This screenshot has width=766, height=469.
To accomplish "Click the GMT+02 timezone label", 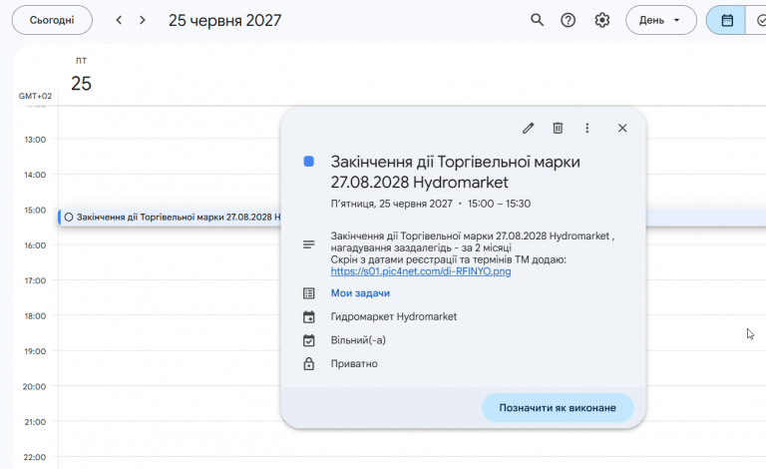I will point(35,96).
